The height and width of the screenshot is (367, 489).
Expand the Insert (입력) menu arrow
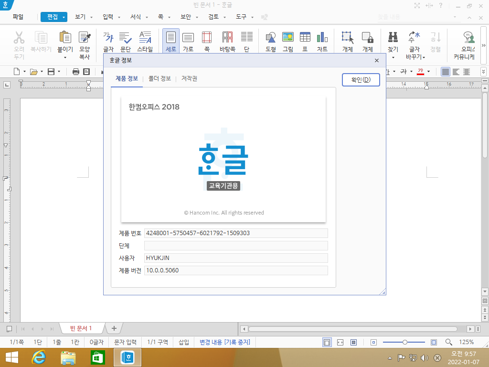pyautogui.click(x=119, y=18)
